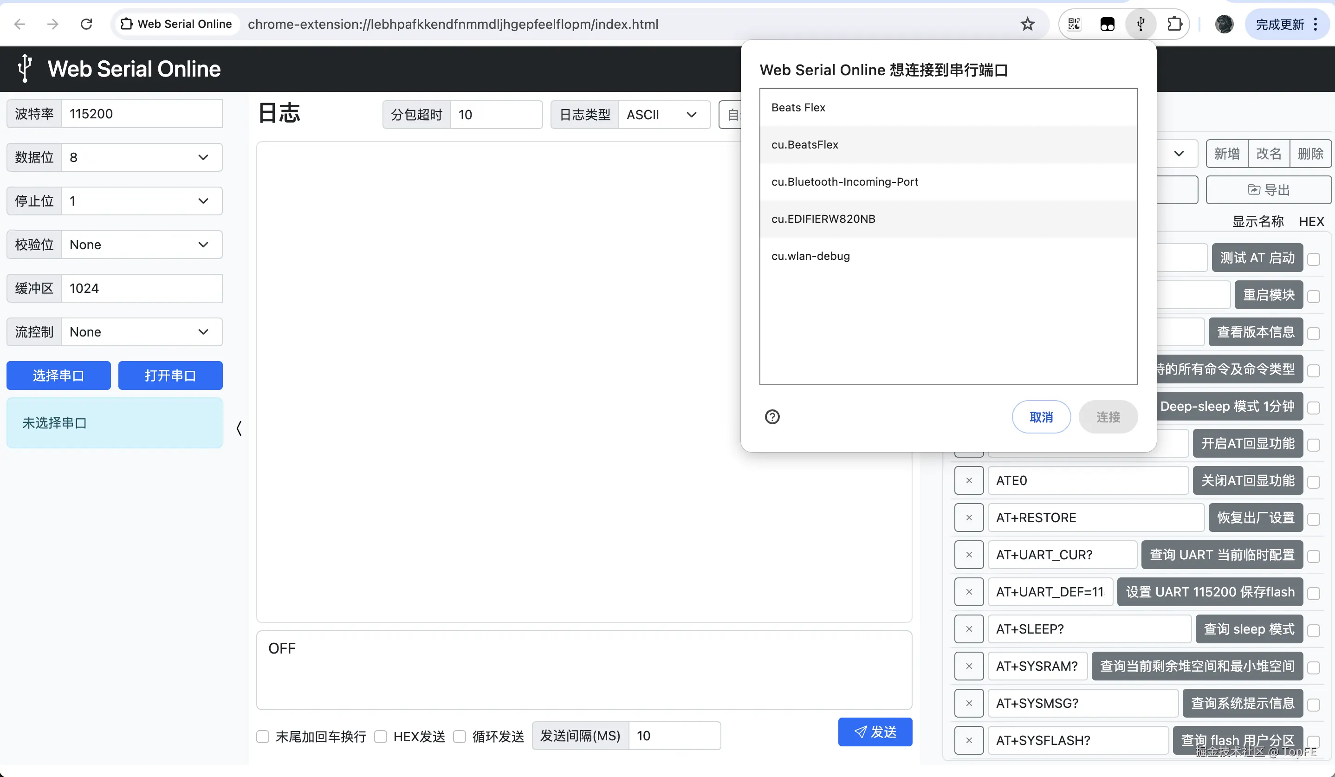Enable the HEX发送 checkbox
Viewport: 1335px width, 777px height.
coord(381,736)
